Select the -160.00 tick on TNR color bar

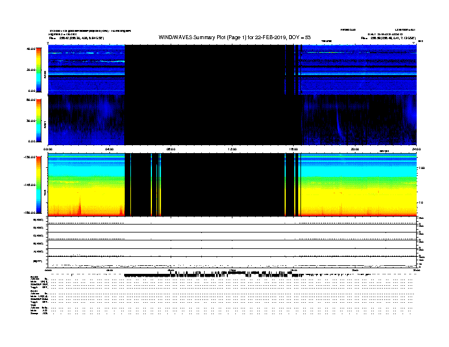(x=30, y=213)
